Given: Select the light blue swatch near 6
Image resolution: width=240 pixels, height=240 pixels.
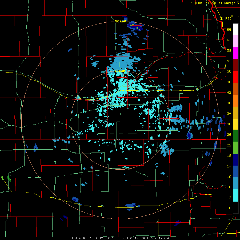Looking at the screenshot, I should pos(235,183).
